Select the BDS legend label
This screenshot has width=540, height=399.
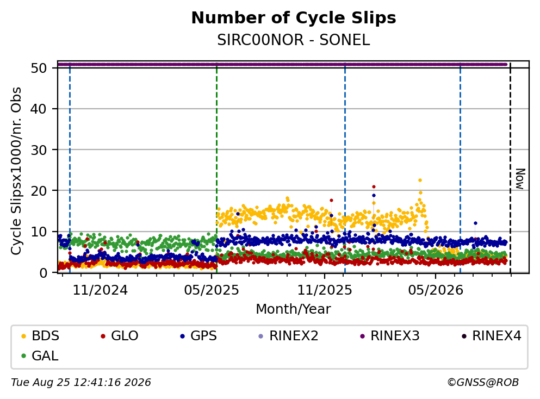click(46, 335)
